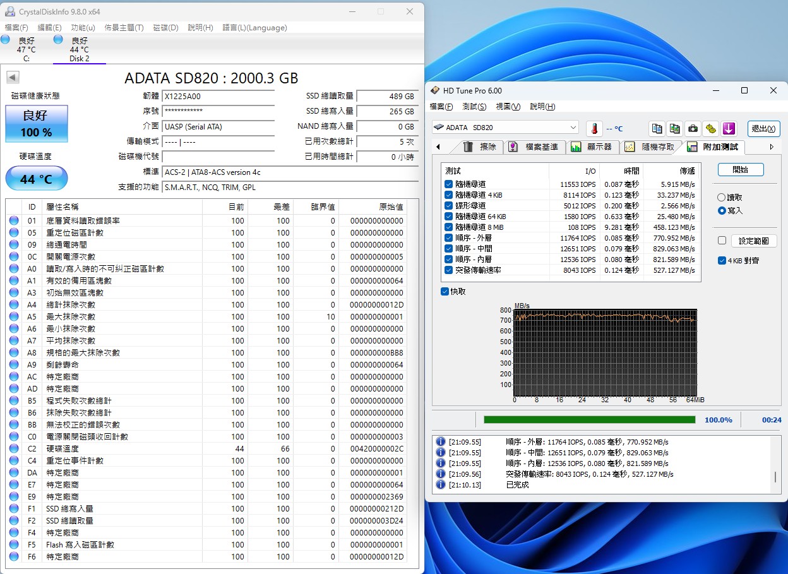Select the 寫入 radio button

[722, 211]
